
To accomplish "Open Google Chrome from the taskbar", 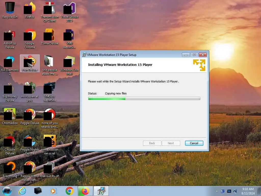I will (69, 191).
